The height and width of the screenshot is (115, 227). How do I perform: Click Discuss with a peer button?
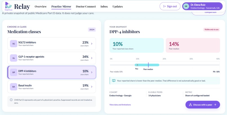[203, 105]
